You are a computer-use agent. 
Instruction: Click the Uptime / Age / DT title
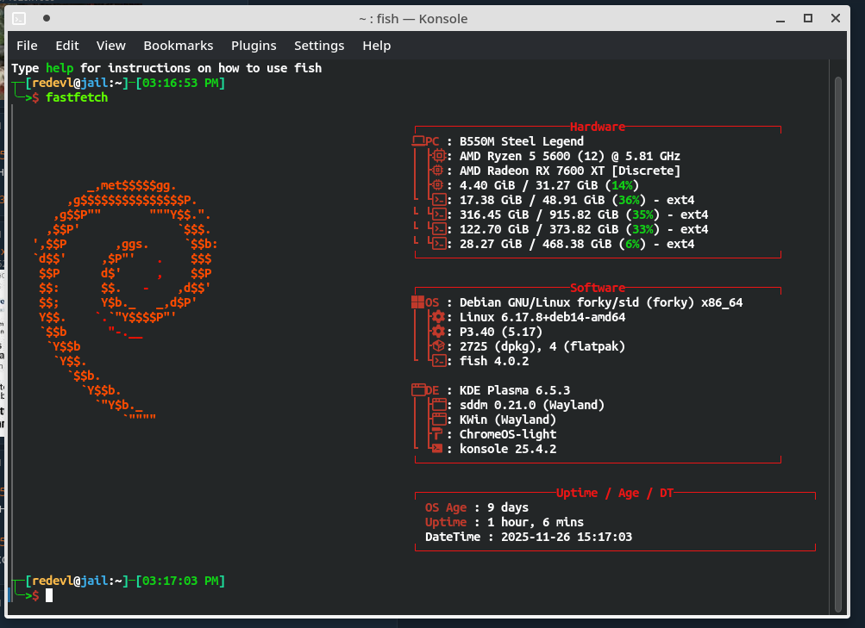click(x=615, y=493)
